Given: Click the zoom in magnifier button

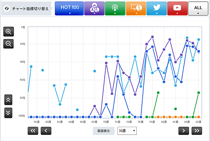Looking at the screenshot, I should pos(9,32).
